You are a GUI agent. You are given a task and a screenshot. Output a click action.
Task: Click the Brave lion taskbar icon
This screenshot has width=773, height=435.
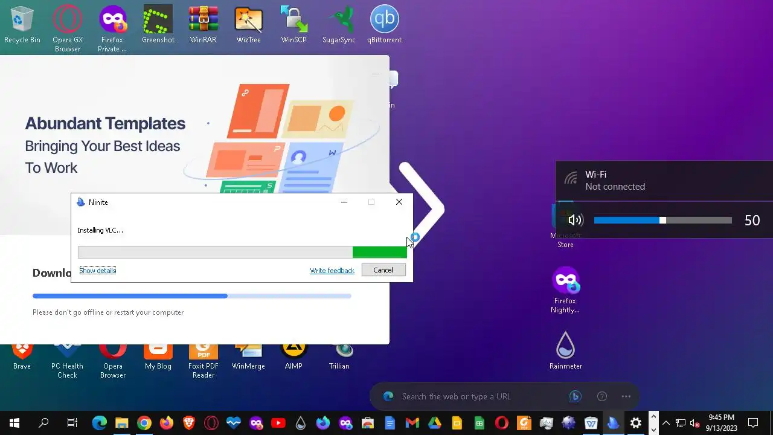coord(188,423)
